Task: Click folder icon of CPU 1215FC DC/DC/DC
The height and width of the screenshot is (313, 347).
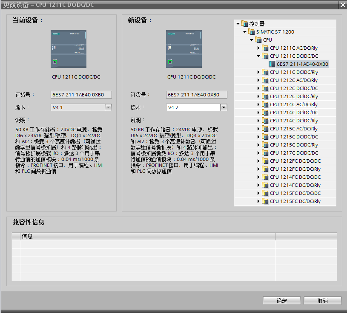Action: (x=265, y=193)
